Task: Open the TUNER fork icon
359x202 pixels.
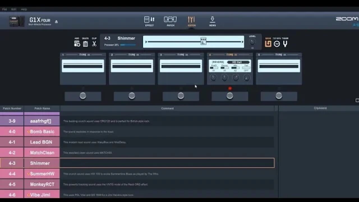Action: 285,44
